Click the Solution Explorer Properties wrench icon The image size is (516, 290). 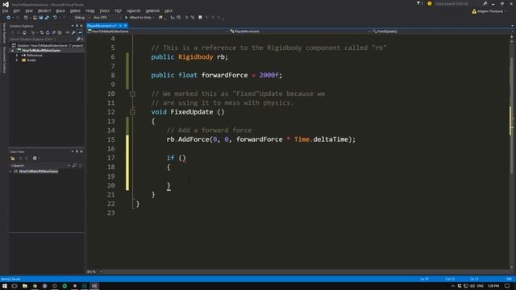(73, 32)
